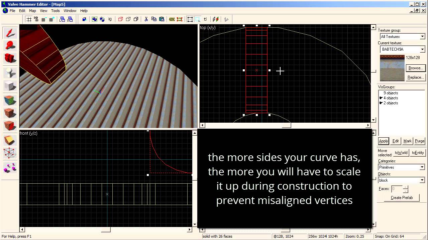
Task: Click the larger grid icon
Action: pos(51,19)
